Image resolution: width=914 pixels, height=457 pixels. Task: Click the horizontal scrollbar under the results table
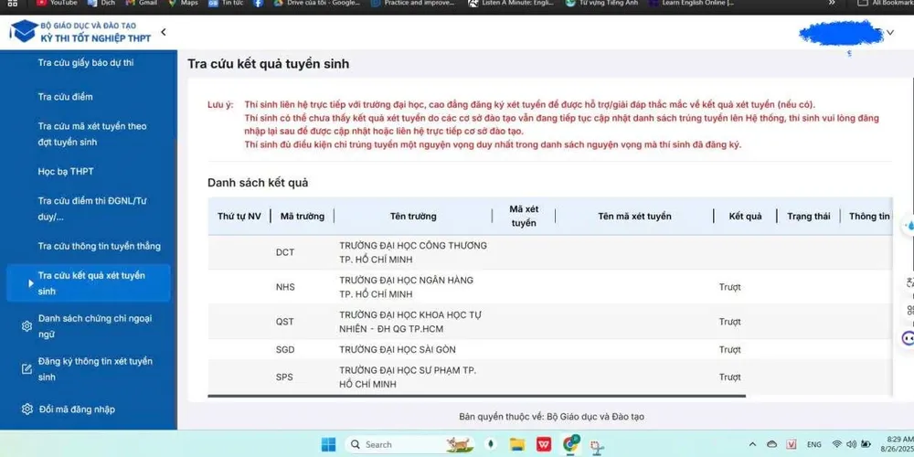475,397
